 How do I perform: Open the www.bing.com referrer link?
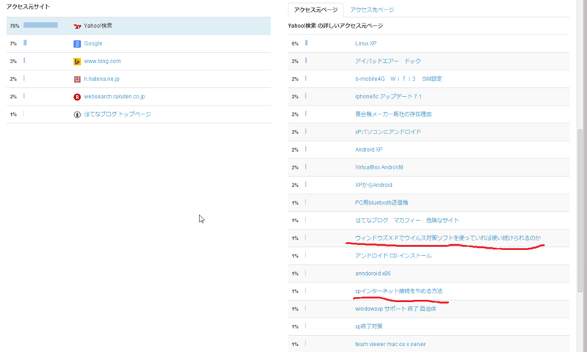(x=102, y=61)
